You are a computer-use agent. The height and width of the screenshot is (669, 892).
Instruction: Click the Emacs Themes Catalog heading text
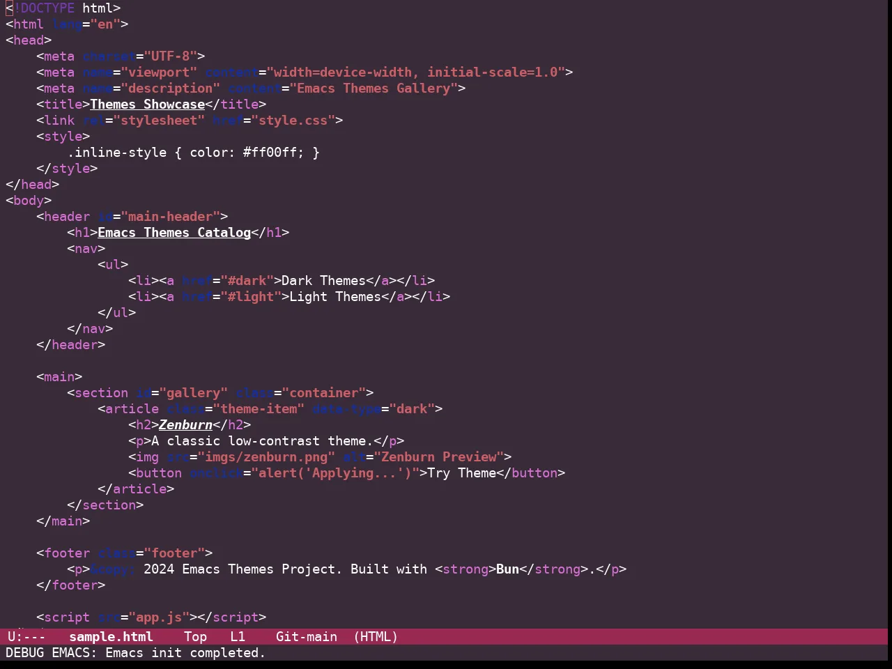174,233
